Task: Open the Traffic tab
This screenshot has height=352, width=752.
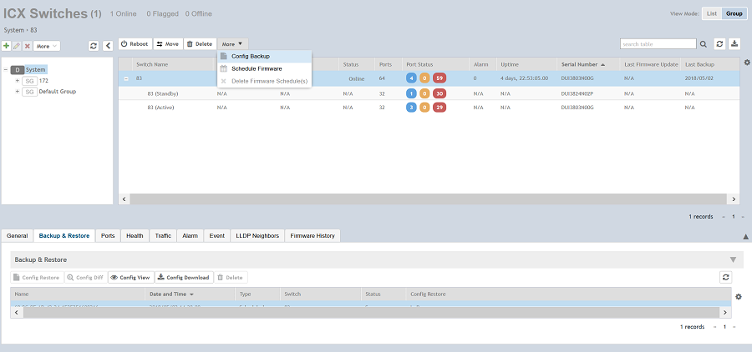Action: 163,235
